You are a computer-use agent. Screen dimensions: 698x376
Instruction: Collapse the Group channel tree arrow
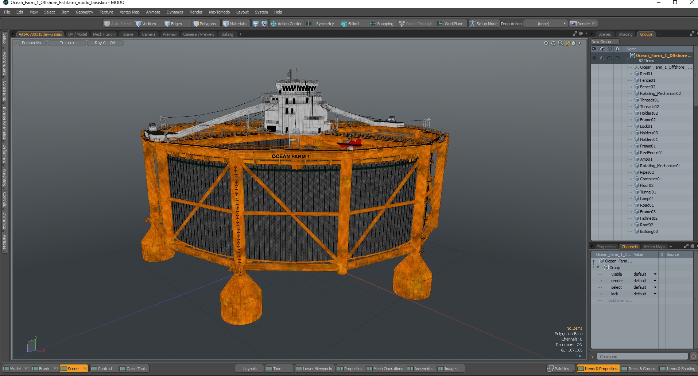coord(598,268)
